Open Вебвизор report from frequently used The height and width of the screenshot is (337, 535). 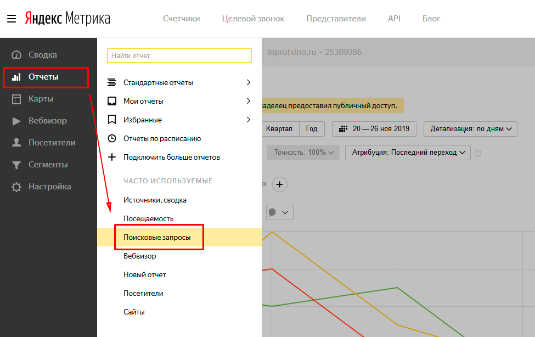[140, 256]
